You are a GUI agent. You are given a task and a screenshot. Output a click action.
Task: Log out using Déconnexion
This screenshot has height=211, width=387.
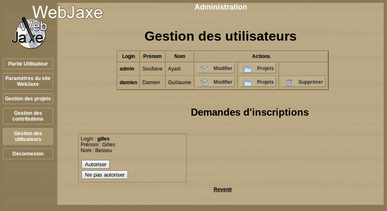pyautogui.click(x=28, y=154)
